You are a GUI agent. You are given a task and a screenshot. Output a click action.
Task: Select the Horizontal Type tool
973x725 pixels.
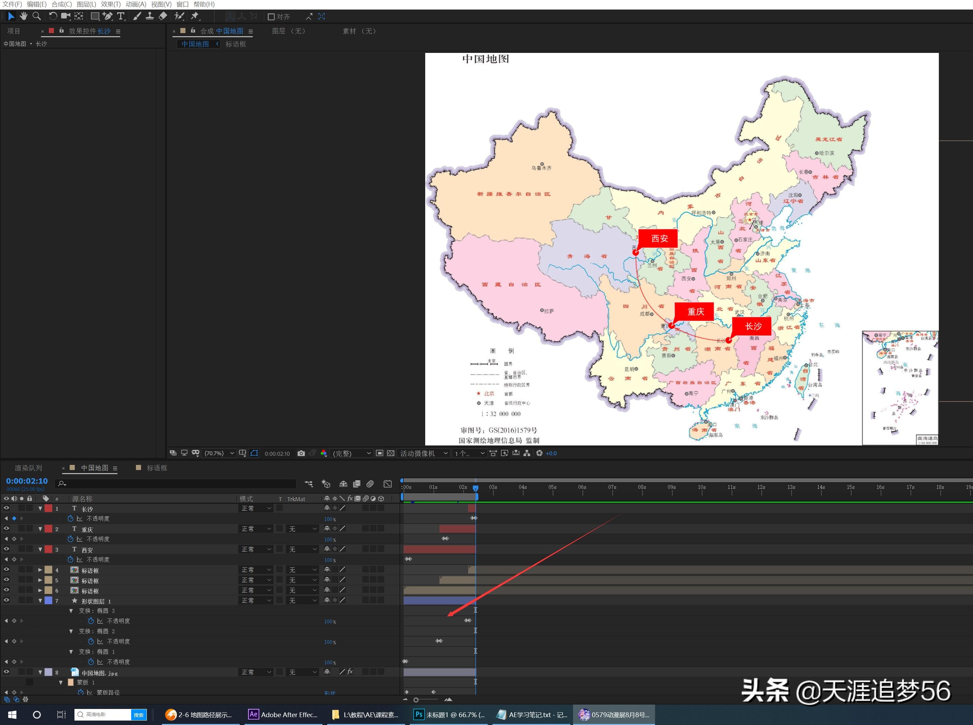click(121, 16)
